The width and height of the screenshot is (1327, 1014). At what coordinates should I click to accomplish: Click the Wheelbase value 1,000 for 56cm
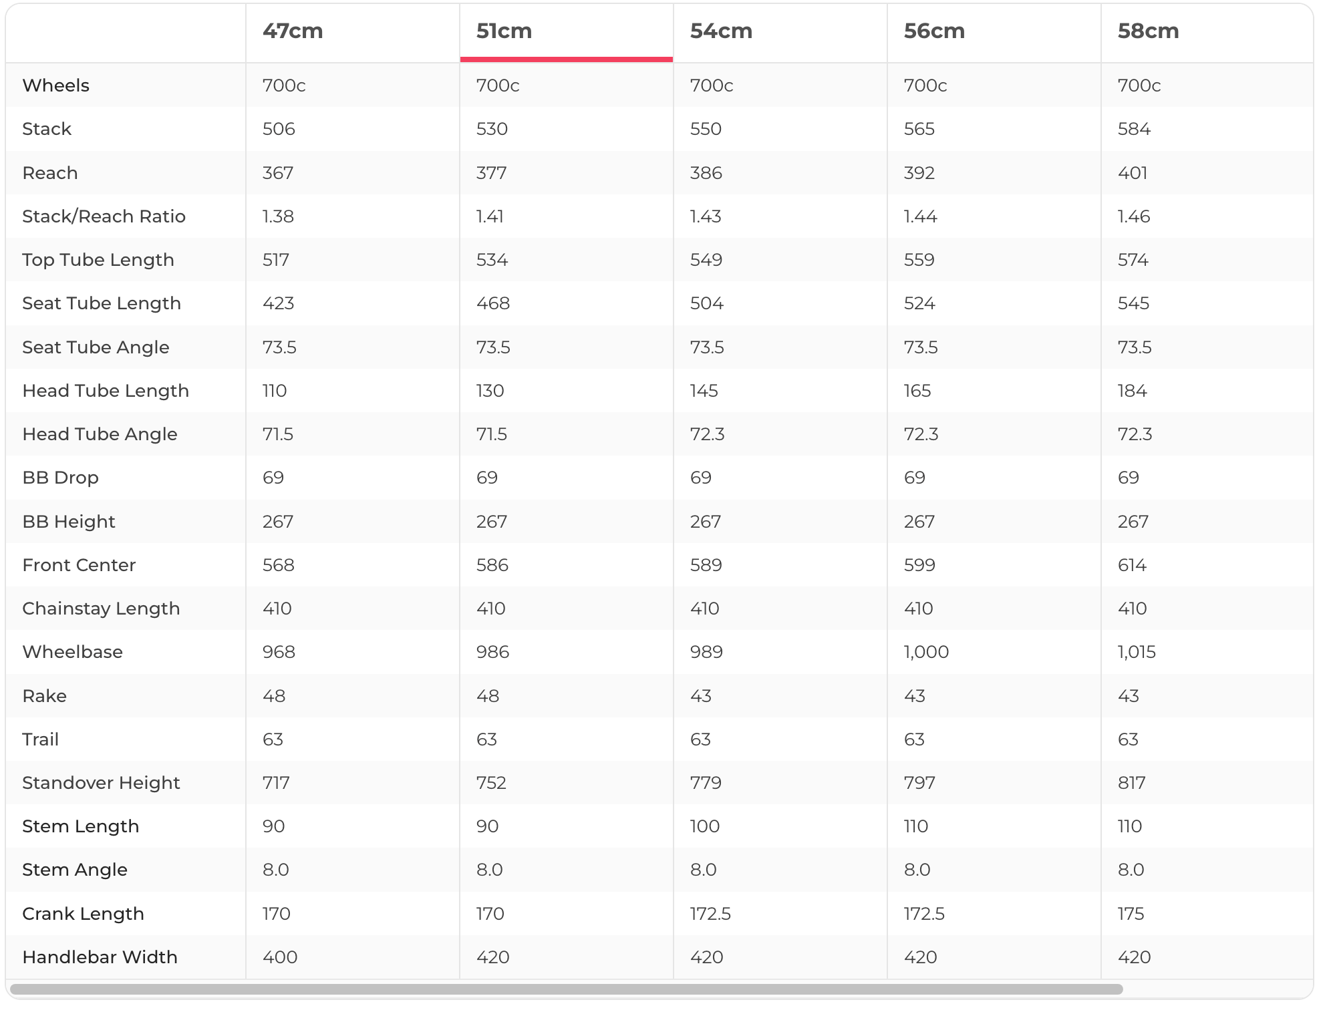tap(926, 652)
